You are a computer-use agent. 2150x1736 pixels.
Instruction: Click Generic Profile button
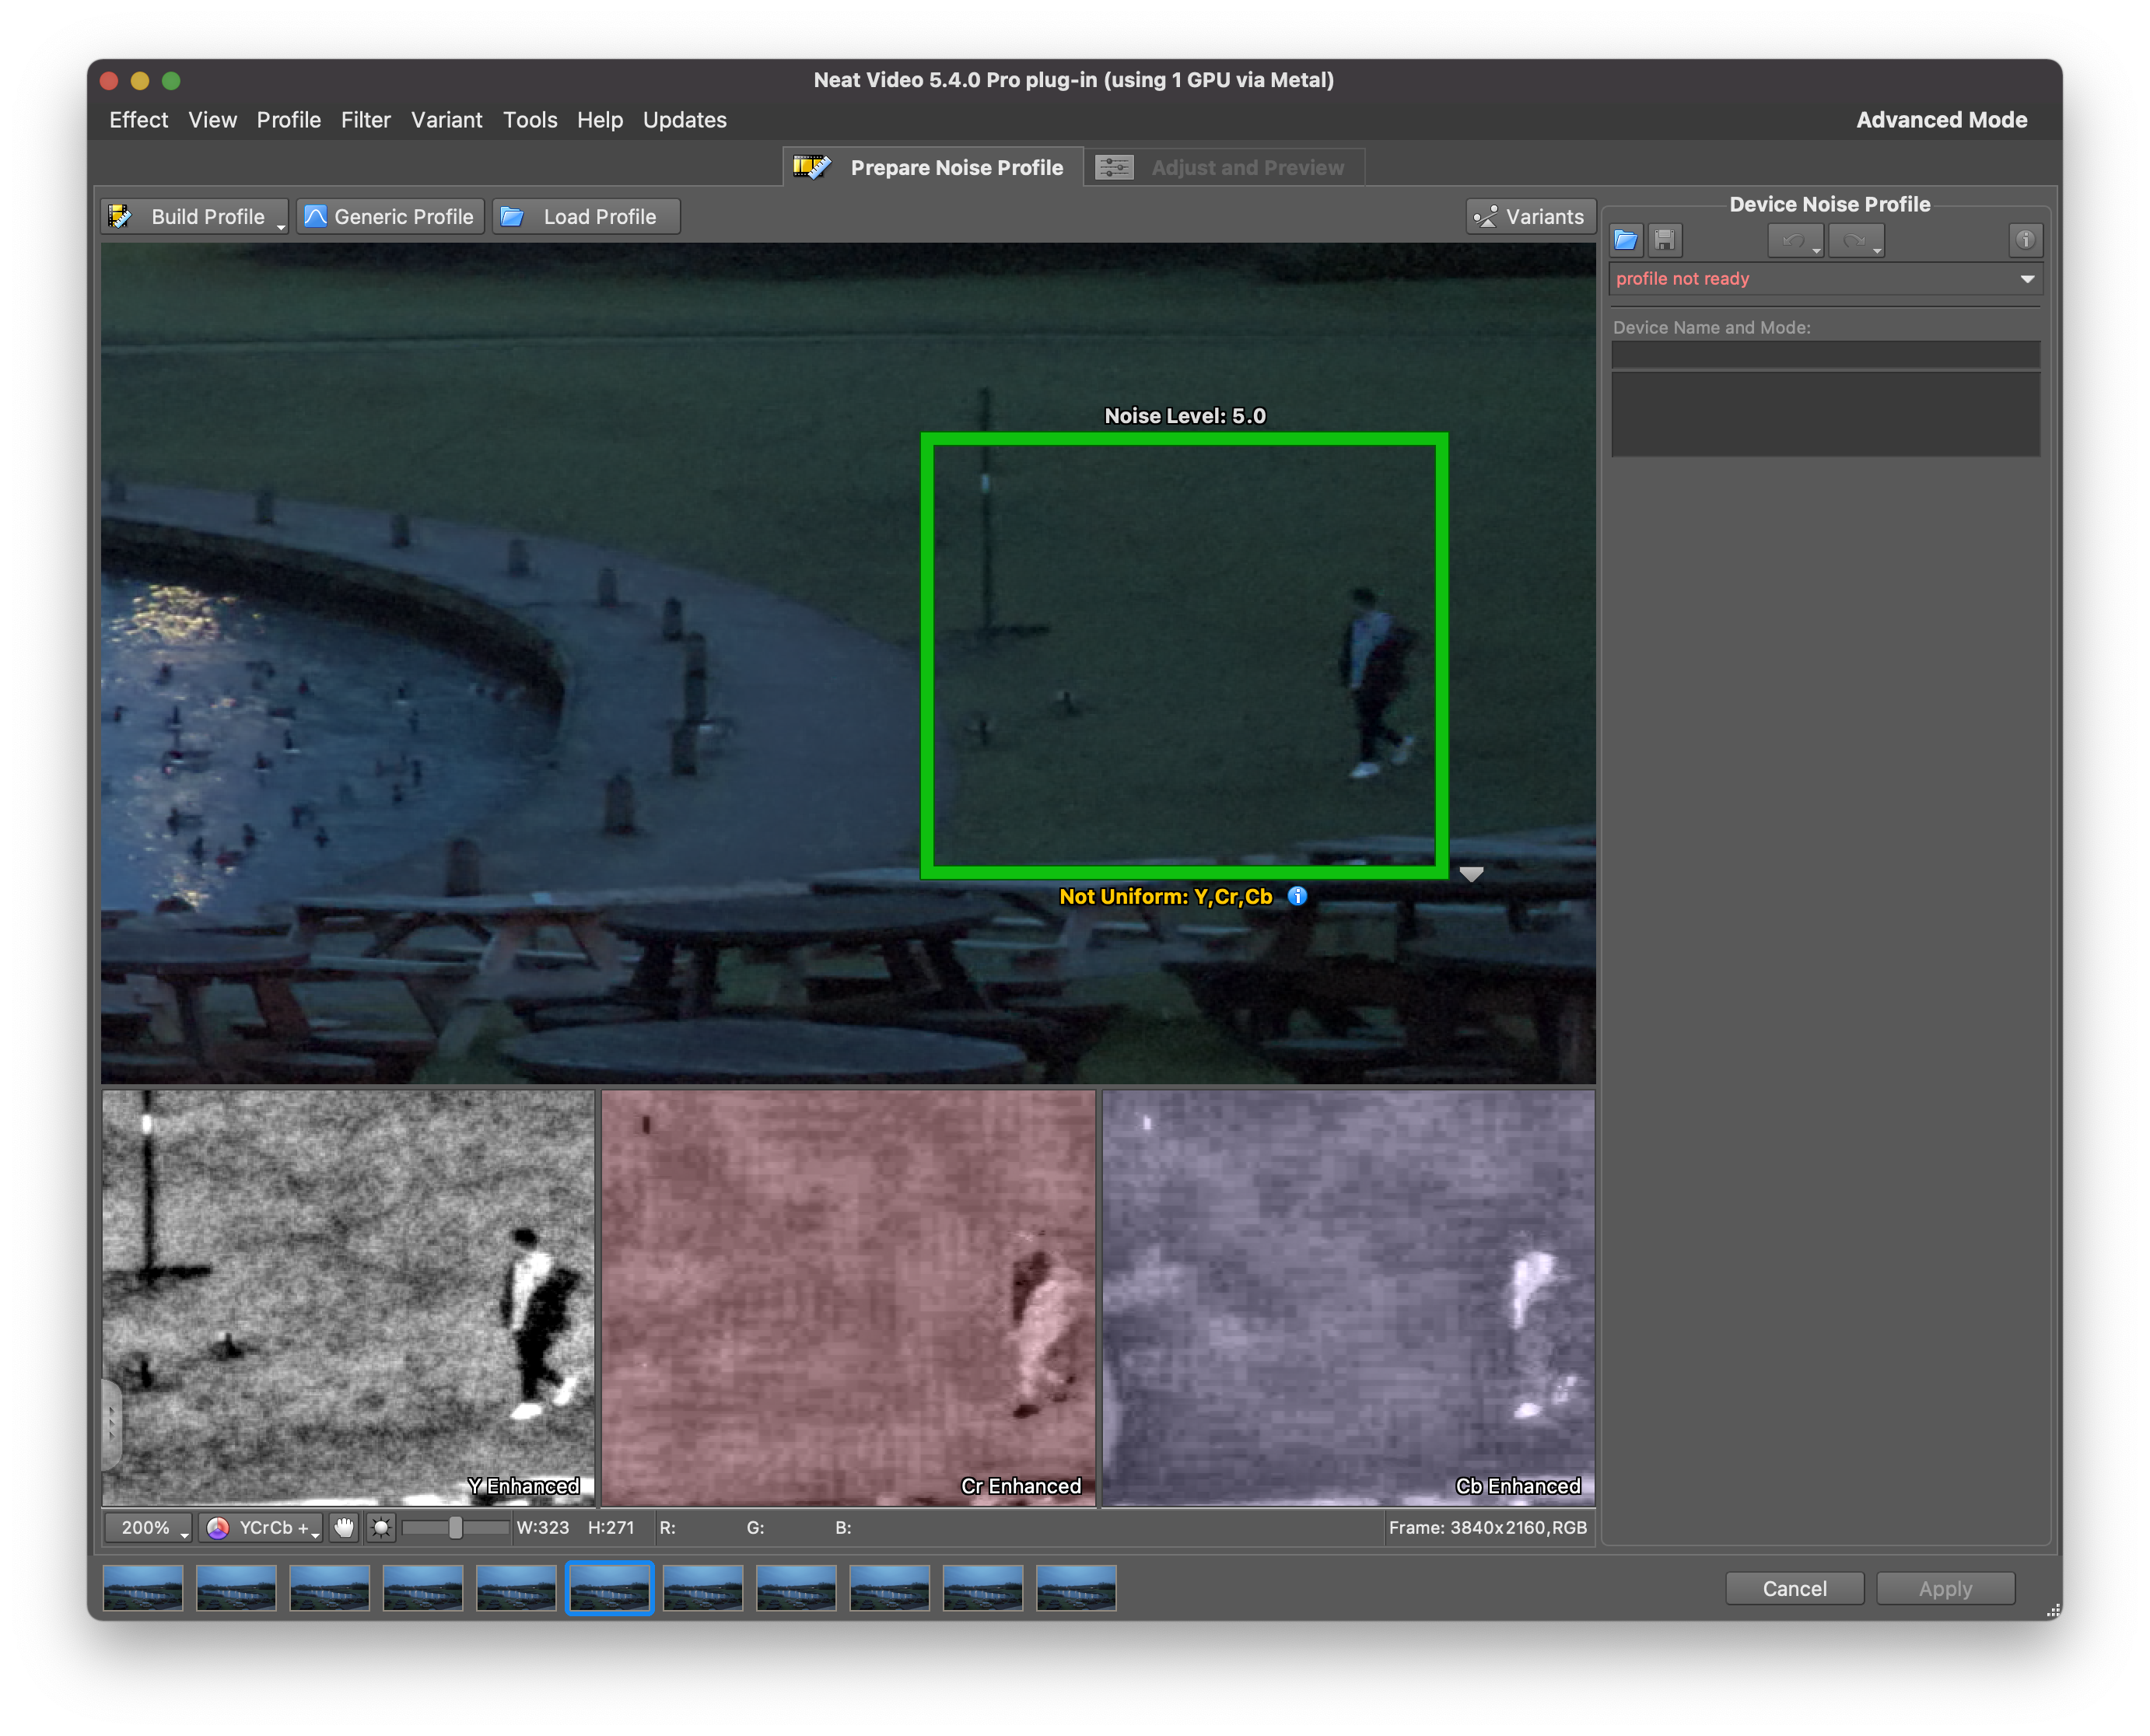click(390, 217)
